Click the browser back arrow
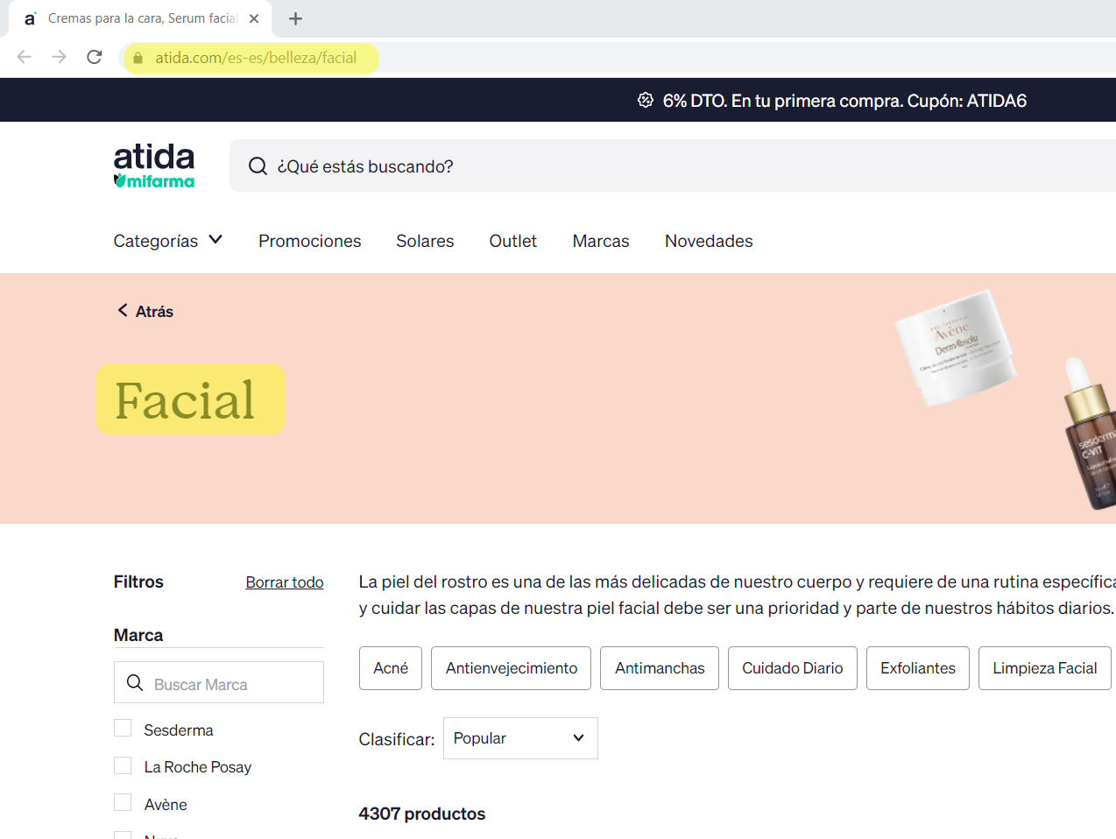 pyautogui.click(x=25, y=57)
